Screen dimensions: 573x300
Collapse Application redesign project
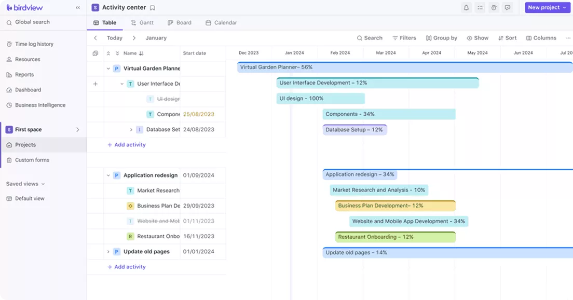108,175
